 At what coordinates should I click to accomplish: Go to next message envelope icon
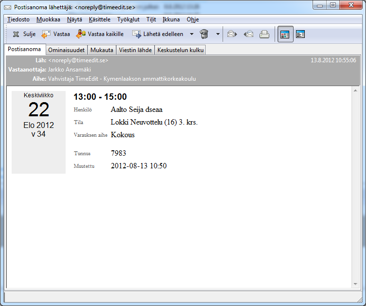click(232, 35)
